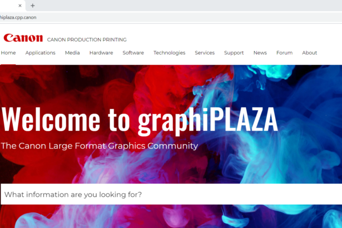
Task: Open the About menu
Action: click(x=310, y=53)
